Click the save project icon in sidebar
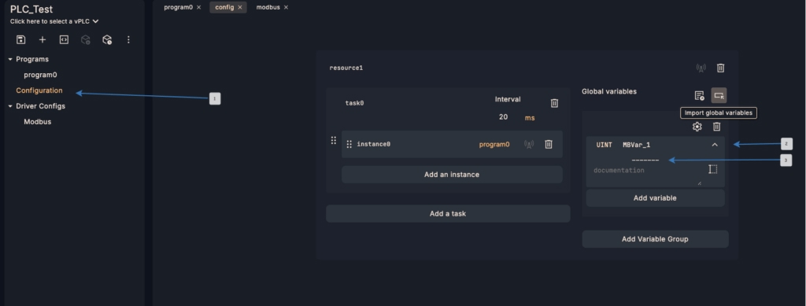Screen dimensions: 806x306 20,39
